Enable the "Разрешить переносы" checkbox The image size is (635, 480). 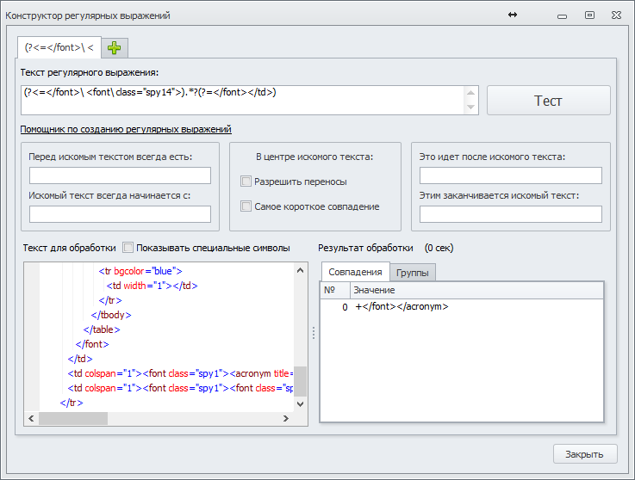click(246, 182)
